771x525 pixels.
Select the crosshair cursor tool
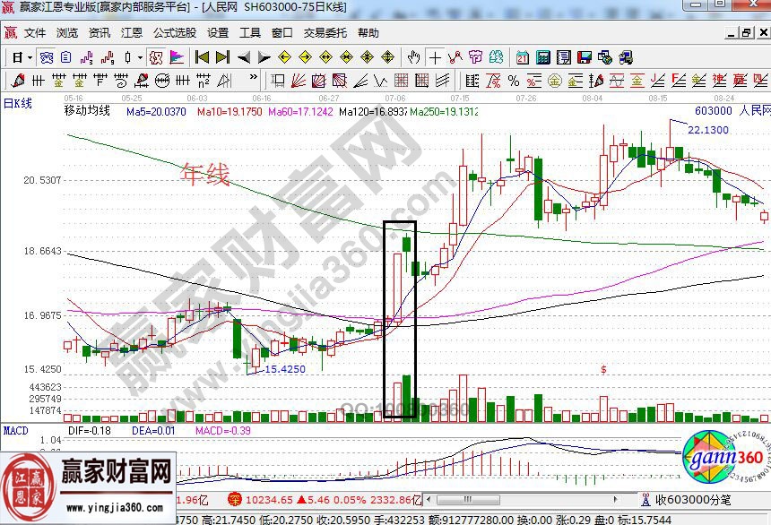(435, 56)
